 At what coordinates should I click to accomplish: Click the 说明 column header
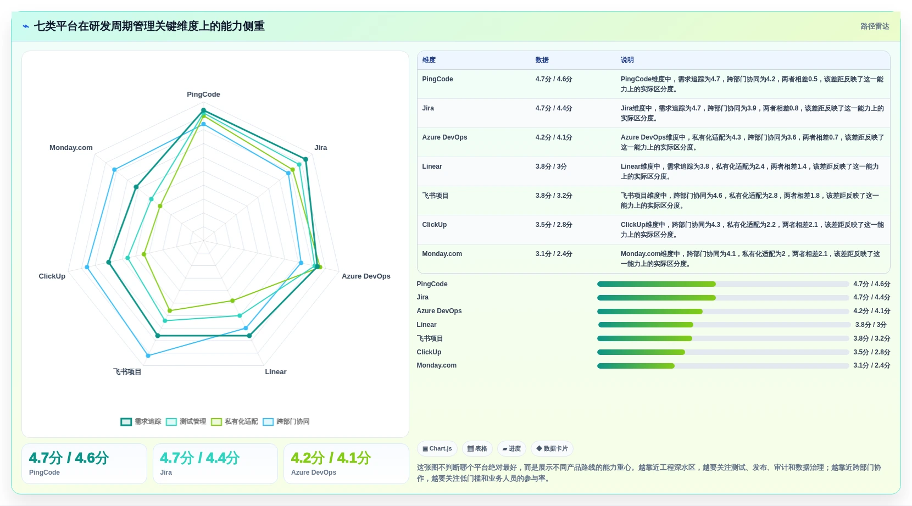(x=627, y=60)
